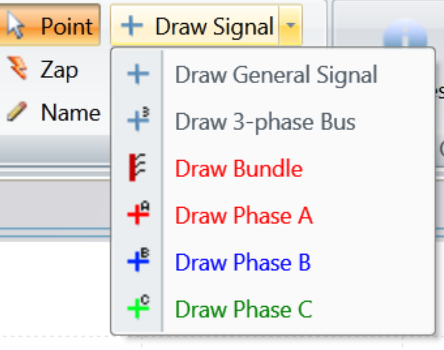Click the blue Phase B plus icon

click(138, 261)
